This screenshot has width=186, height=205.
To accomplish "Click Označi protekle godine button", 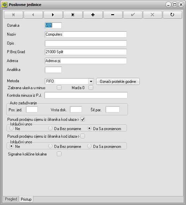I will coord(118,82).
